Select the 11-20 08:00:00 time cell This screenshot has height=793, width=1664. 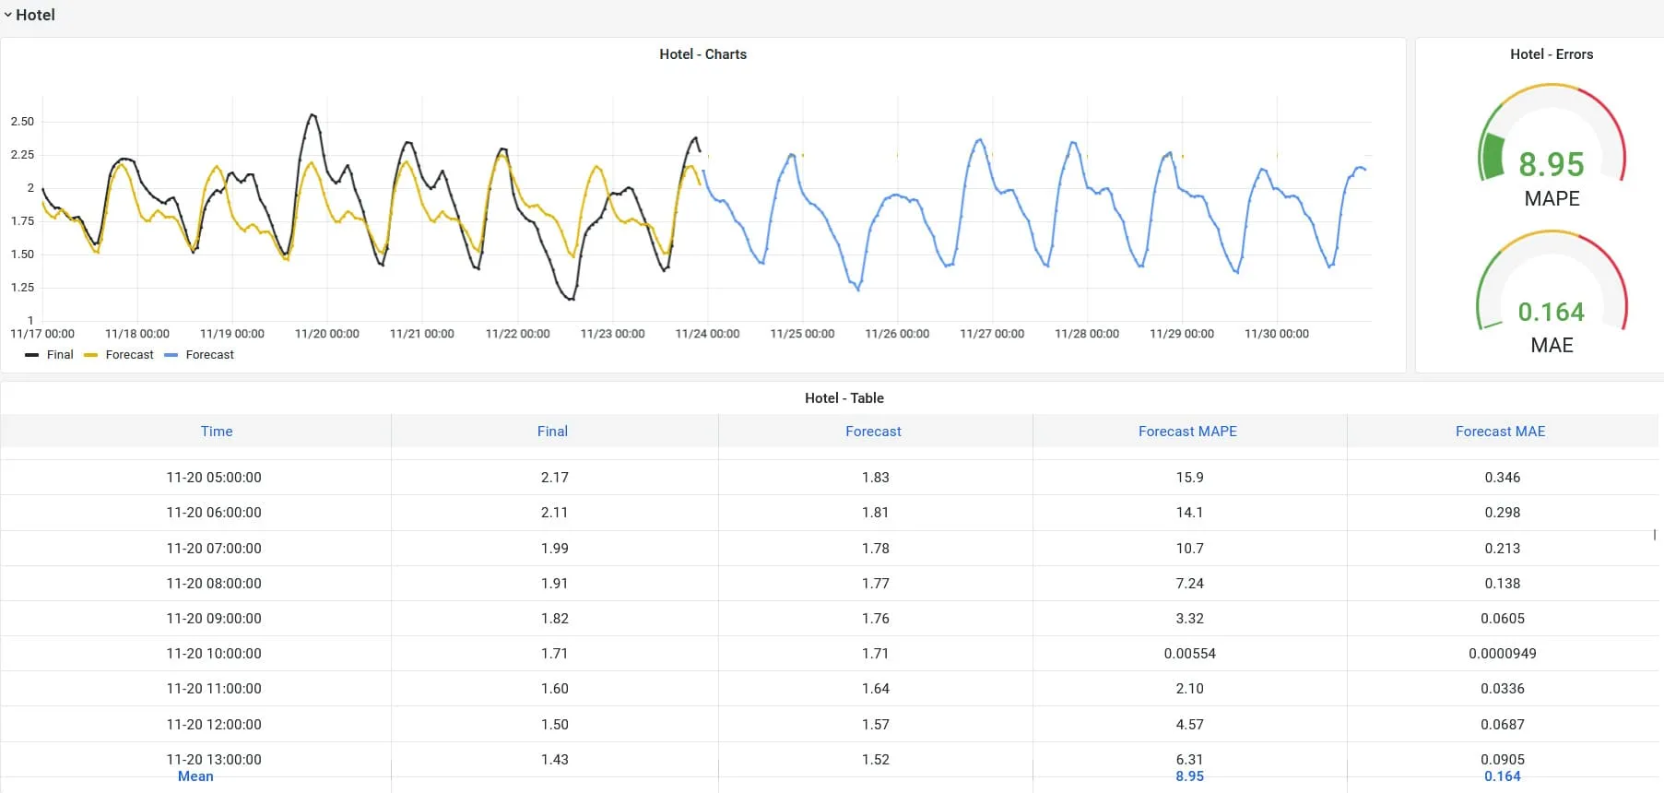point(214,584)
